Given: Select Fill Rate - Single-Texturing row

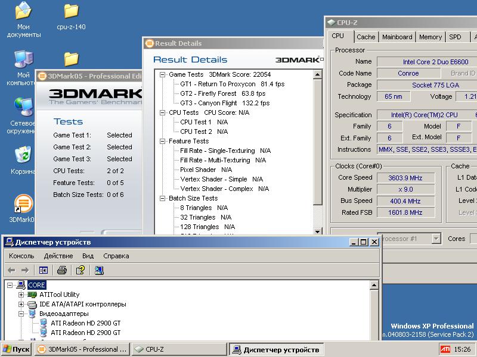Looking at the screenshot, I should [x=225, y=151].
